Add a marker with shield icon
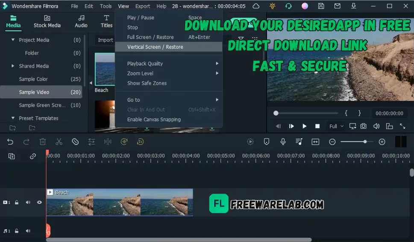 coord(267,142)
